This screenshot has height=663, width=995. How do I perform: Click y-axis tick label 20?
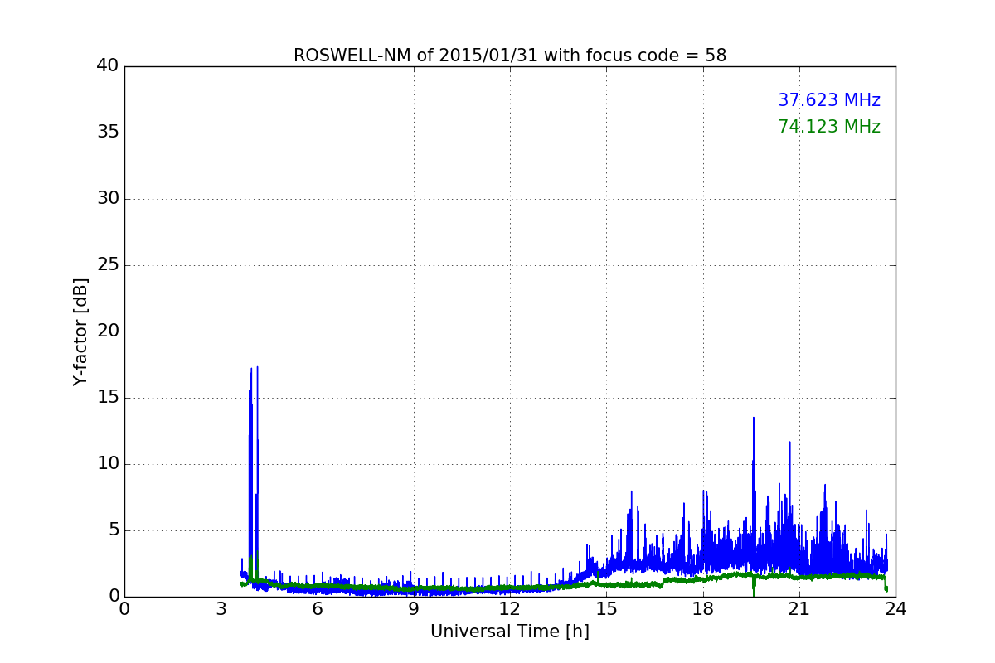pyautogui.click(x=108, y=331)
